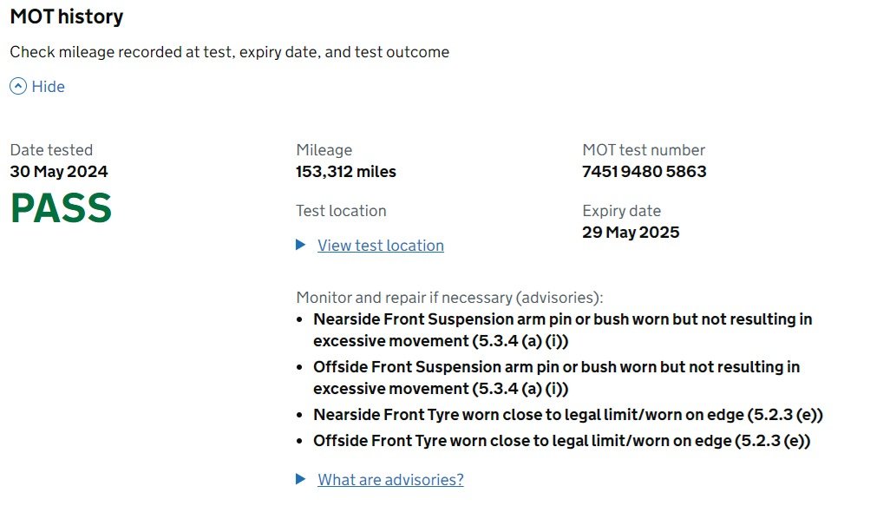Screen dimensions: 870x519
Task: Click the mileage value 153,312 miles
Action: point(346,172)
